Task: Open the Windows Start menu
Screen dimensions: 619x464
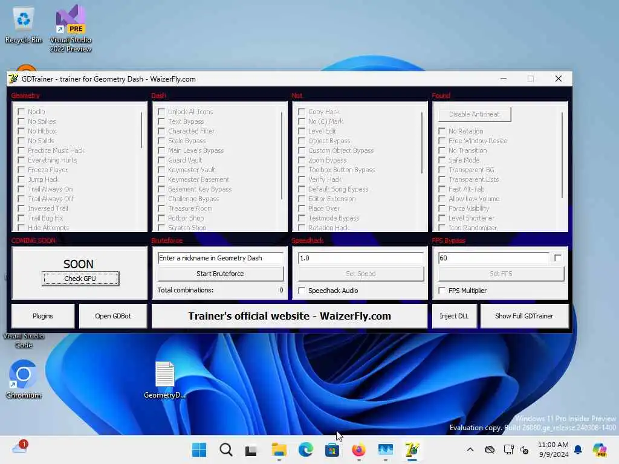Action: (199, 449)
